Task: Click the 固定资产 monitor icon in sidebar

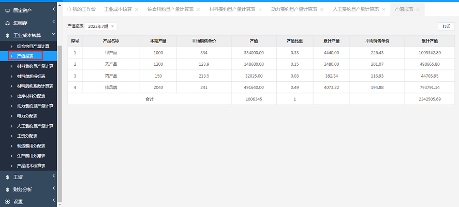Action: [7, 10]
